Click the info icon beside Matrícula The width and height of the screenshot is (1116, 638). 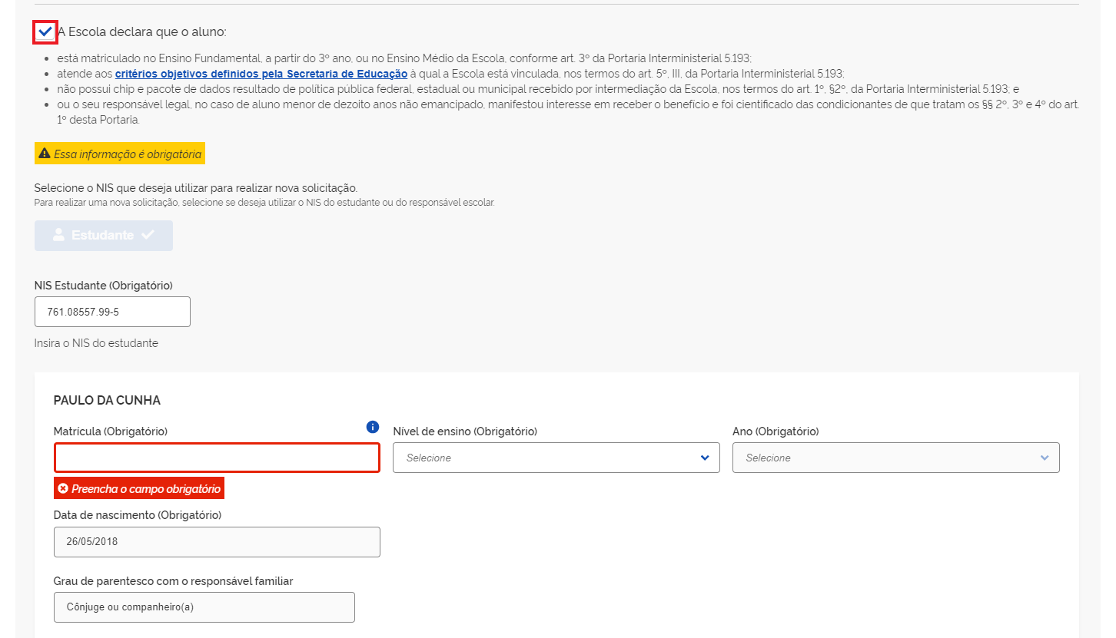pyautogui.click(x=373, y=427)
